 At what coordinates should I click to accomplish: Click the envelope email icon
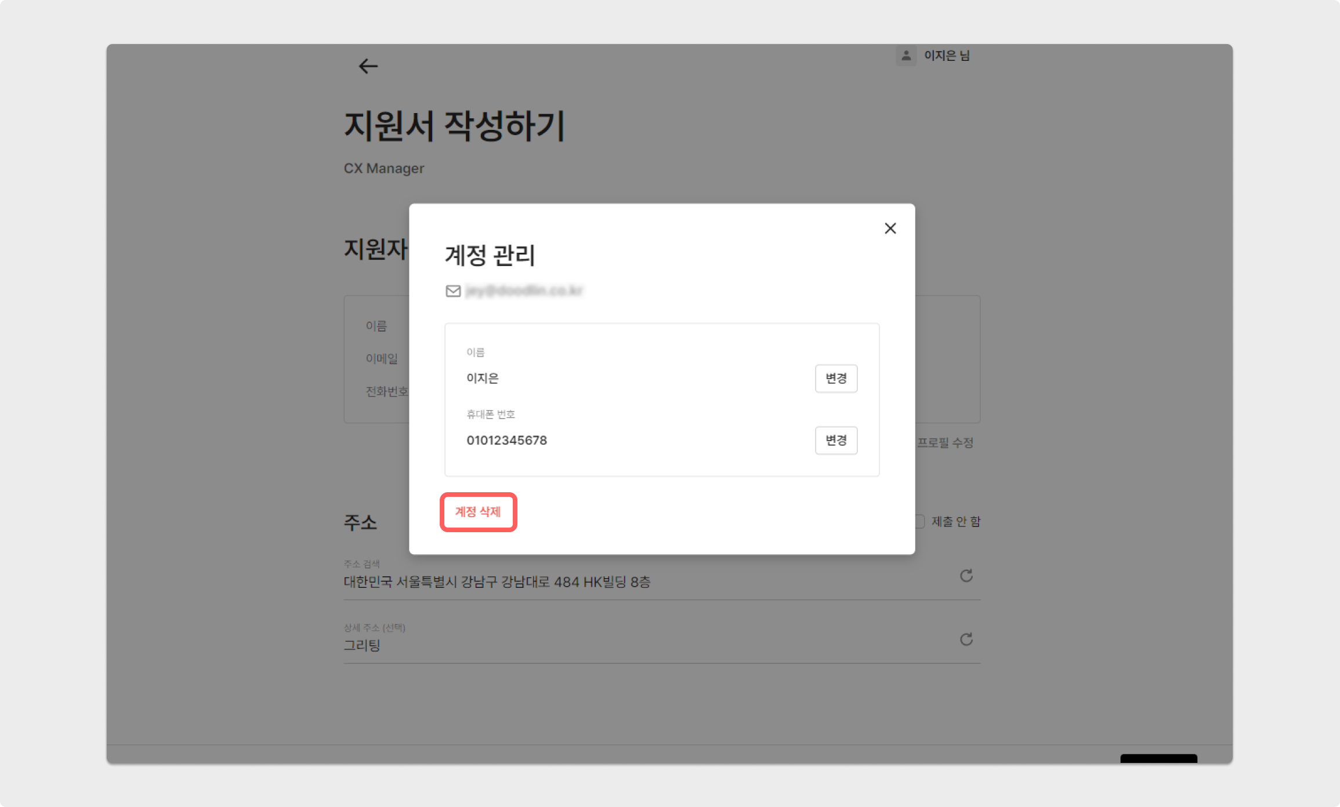pyautogui.click(x=453, y=291)
